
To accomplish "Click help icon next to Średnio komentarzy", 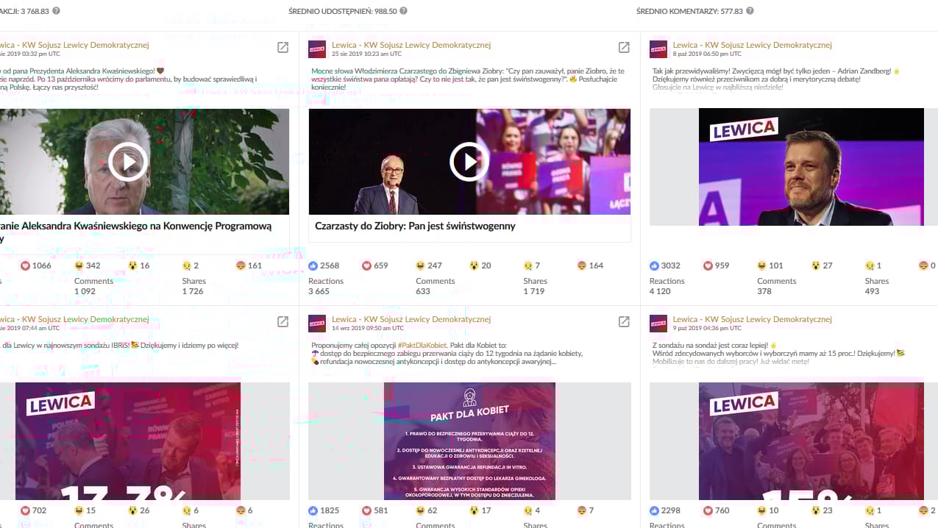I will click(750, 11).
